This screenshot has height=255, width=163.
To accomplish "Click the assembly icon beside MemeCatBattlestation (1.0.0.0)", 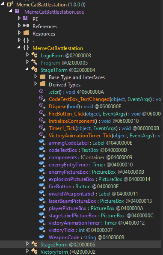I will 10,4.
